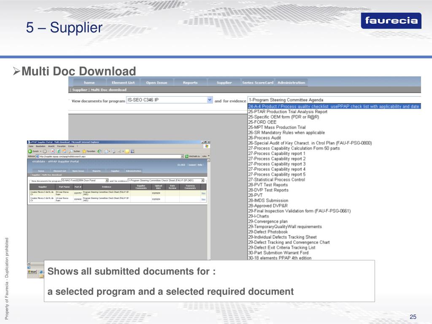
Task: Select 28-Approved DVP&R entry
Action: point(268,206)
